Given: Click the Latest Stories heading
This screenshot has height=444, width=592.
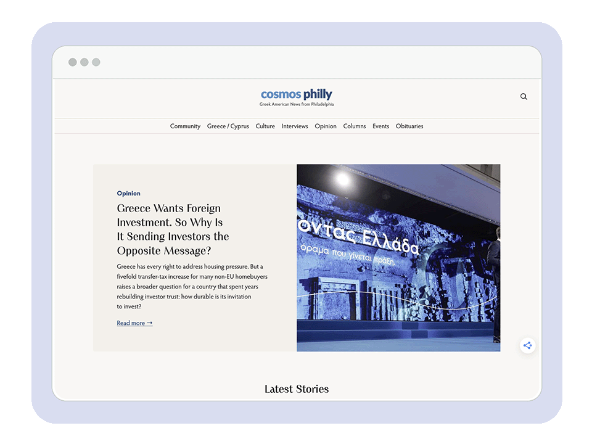Looking at the screenshot, I should pos(297,389).
